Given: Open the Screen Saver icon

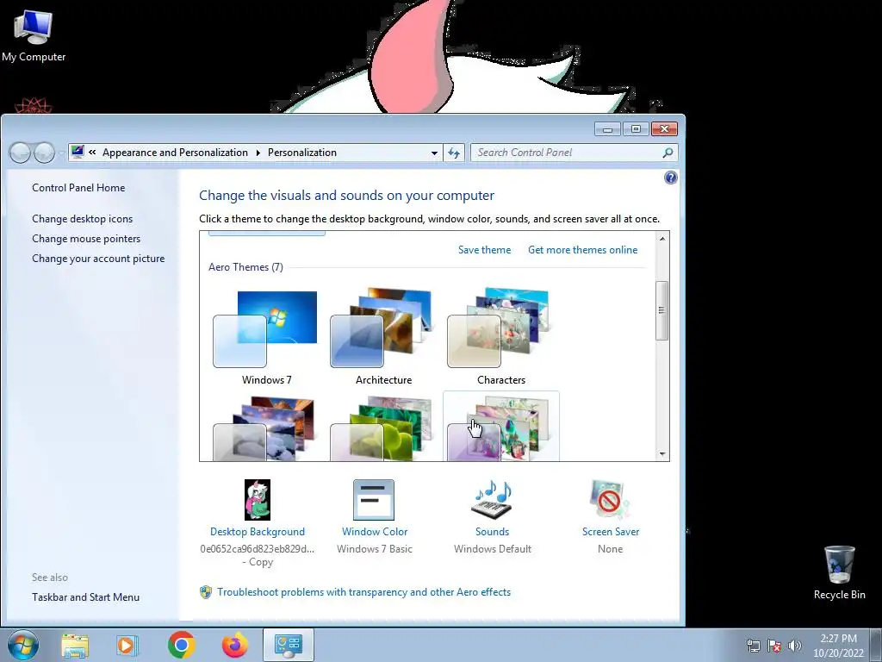Looking at the screenshot, I should [610, 499].
